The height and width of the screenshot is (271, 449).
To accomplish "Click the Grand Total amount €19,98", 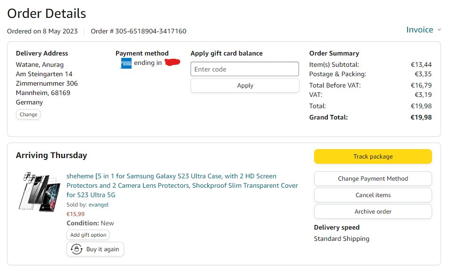I will pyautogui.click(x=421, y=117).
